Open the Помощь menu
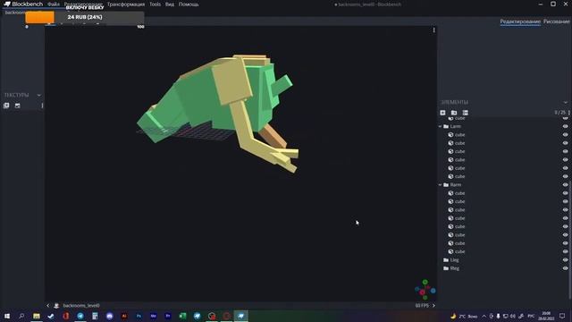The width and height of the screenshot is (572, 322). point(189,4)
